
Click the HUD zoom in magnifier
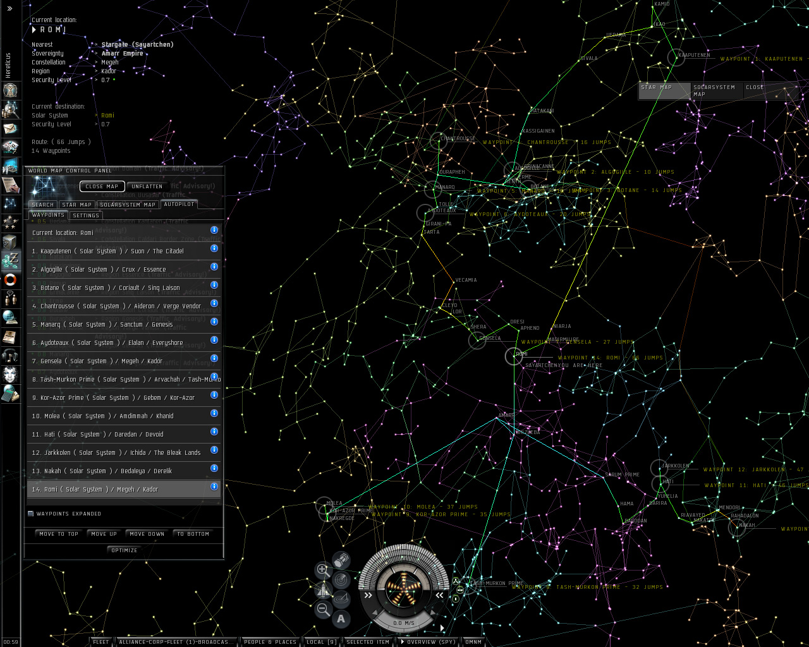click(x=323, y=570)
